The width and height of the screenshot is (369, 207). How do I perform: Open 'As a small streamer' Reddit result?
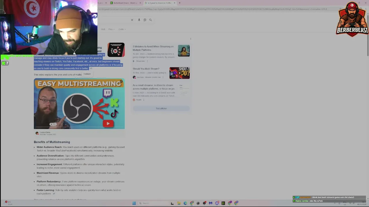(153, 87)
